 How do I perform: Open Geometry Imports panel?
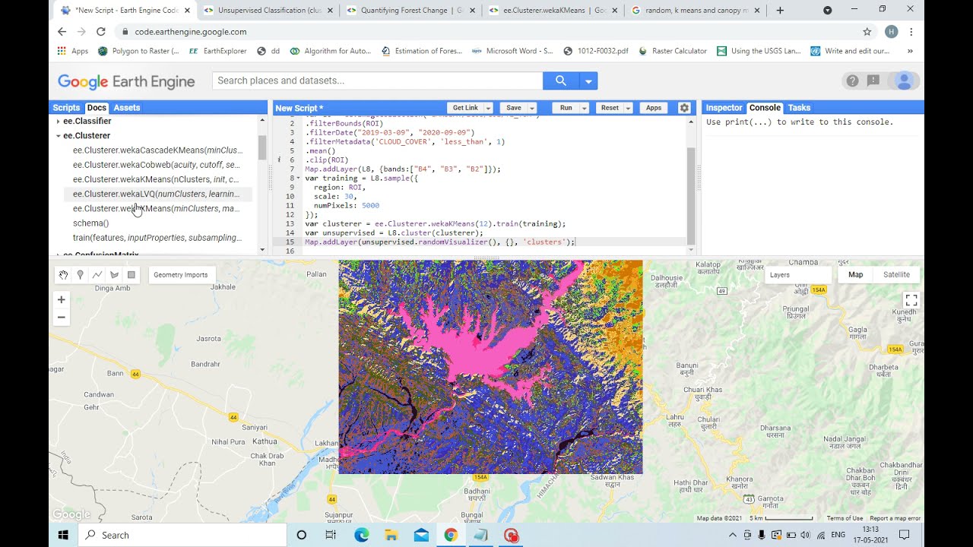click(181, 275)
